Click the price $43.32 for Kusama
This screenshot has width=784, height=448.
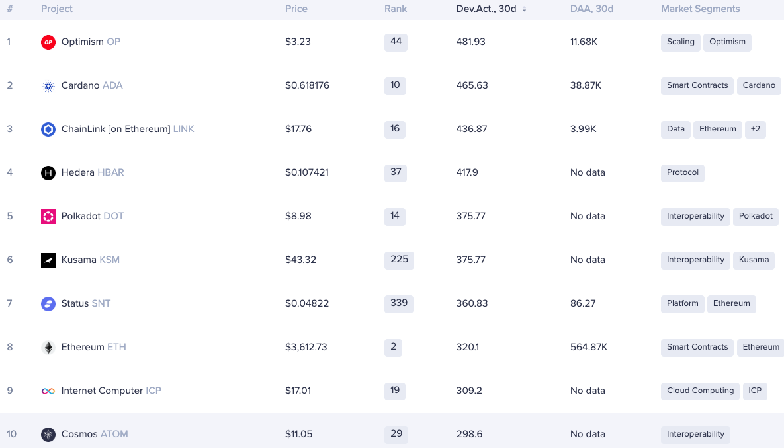(300, 260)
